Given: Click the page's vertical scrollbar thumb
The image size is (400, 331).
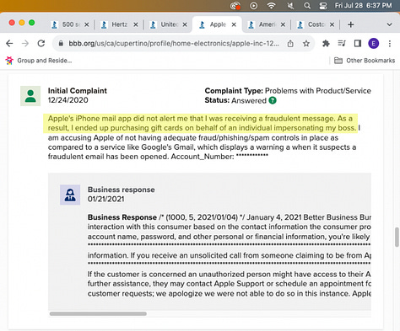Looking at the screenshot, I should point(397,237).
